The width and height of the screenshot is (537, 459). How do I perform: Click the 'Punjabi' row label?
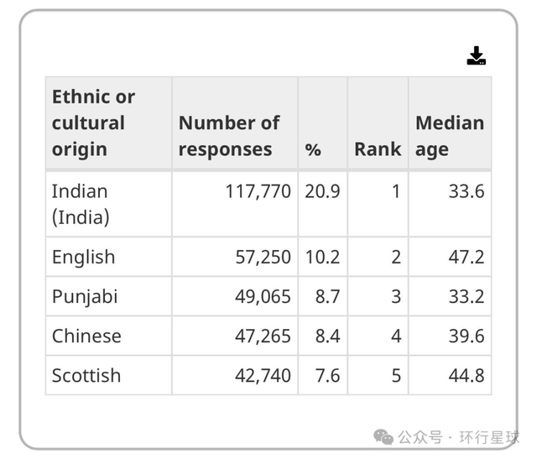pyautogui.click(x=85, y=296)
